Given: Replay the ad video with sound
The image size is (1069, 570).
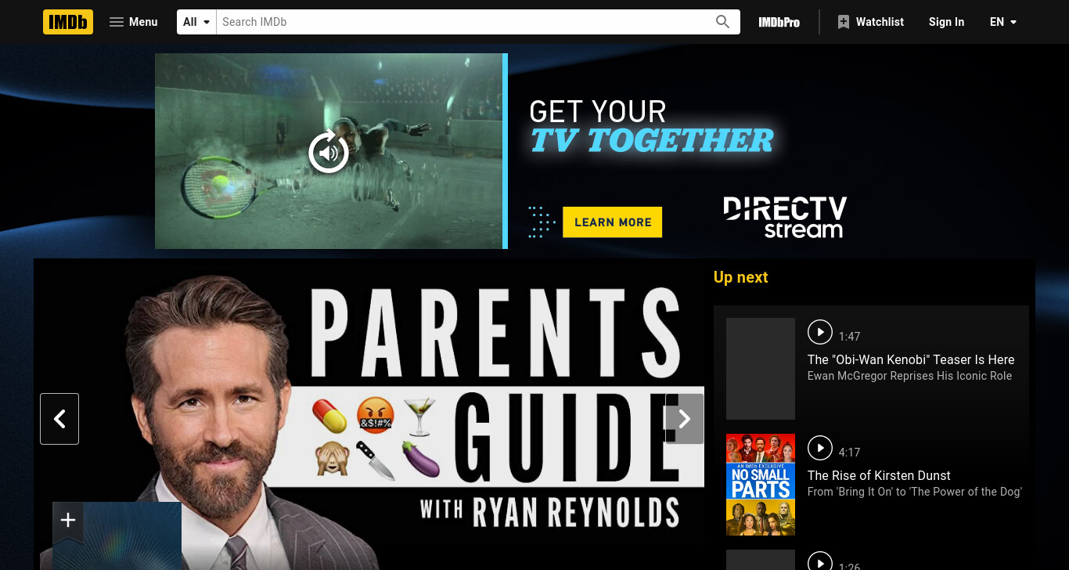Looking at the screenshot, I should (329, 152).
